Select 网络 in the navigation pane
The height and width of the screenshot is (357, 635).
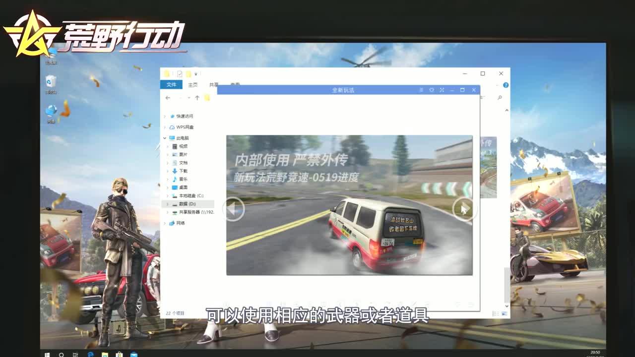click(177, 223)
